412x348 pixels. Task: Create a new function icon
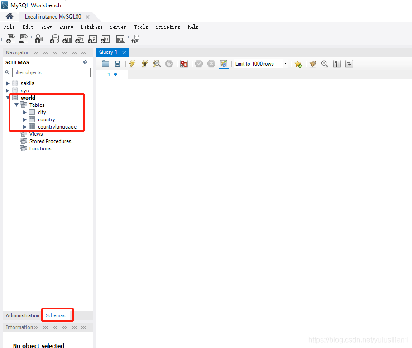pyautogui.click(x=105, y=39)
